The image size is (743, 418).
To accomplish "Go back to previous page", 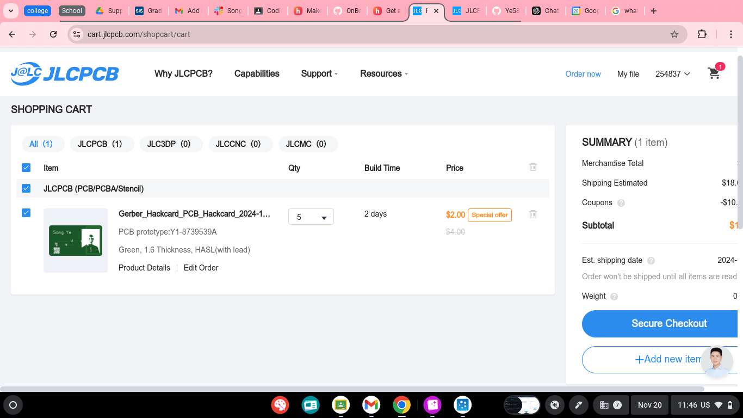I will (x=12, y=34).
